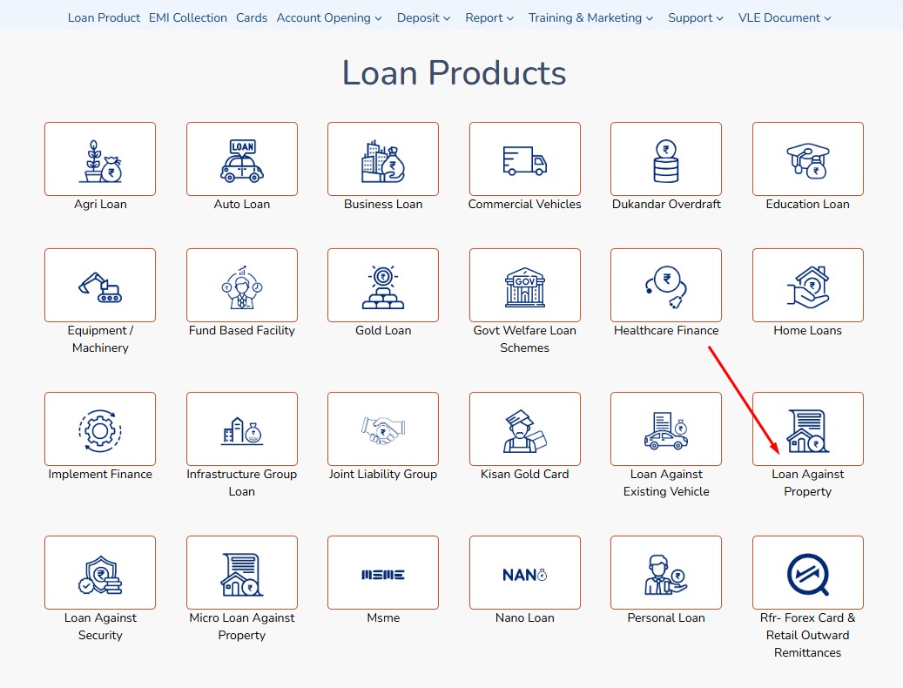
Task: Open the Cards menu item
Action: pyautogui.click(x=252, y=17)
